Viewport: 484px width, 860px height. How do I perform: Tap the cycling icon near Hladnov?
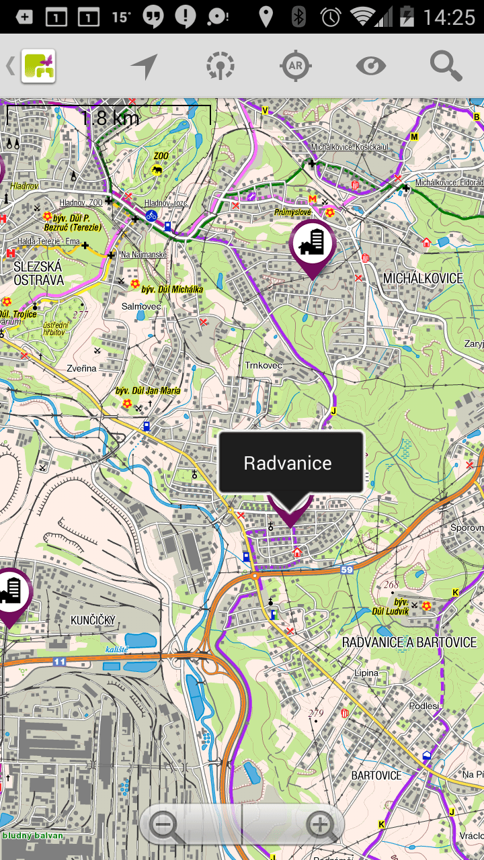pos(151,216)
